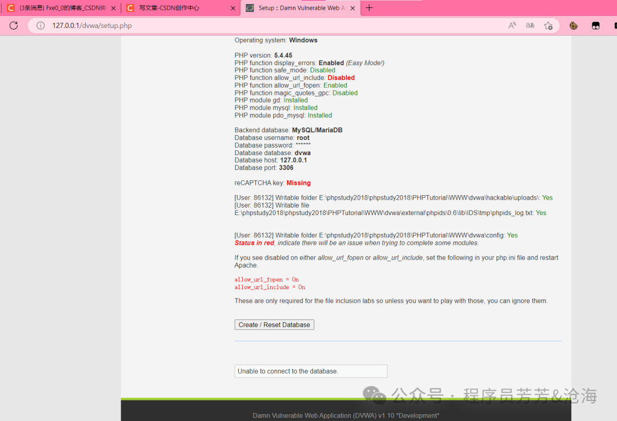Image resolution: width=617 pixels, height=421 pixels.
Task: Click the Create / Reset Database button
Action: [274, 325]
